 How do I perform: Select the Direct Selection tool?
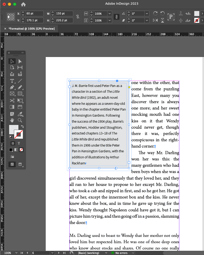pos(20,61)
